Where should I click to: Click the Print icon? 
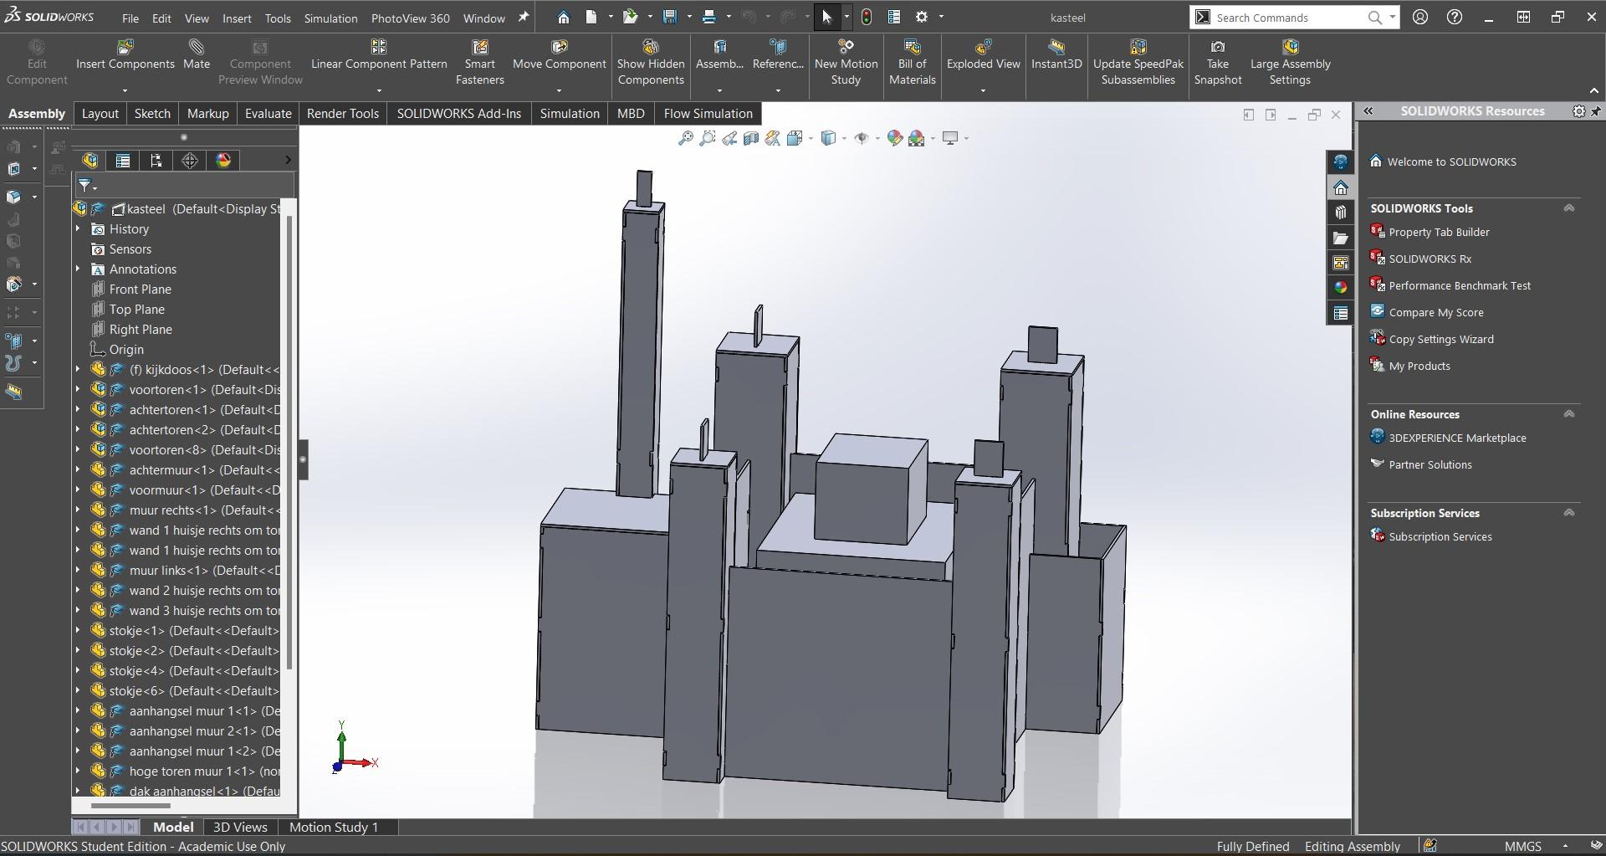(x=708, y=17)
